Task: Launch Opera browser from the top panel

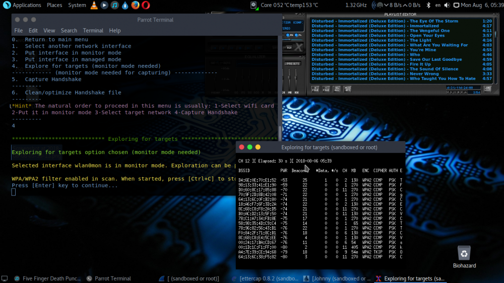Action: point(146,5)
